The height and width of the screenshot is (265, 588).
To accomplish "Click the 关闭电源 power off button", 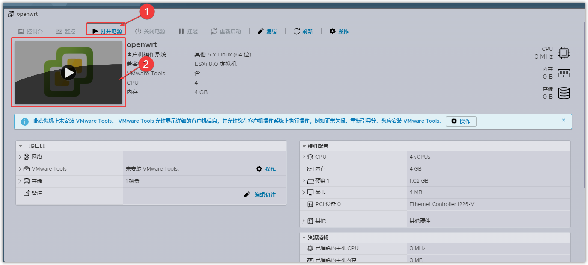I will pos(150,31).
